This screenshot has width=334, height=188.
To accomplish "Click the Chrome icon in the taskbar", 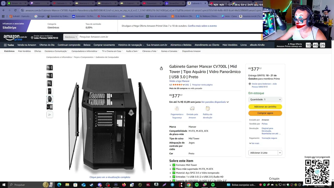I will (189, 185).
